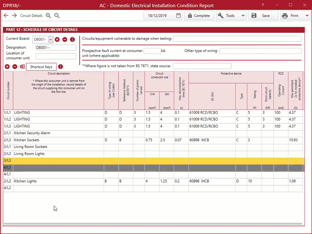Delete circuit row using the minus icon

pyautogui.click(x=15, y=67)
